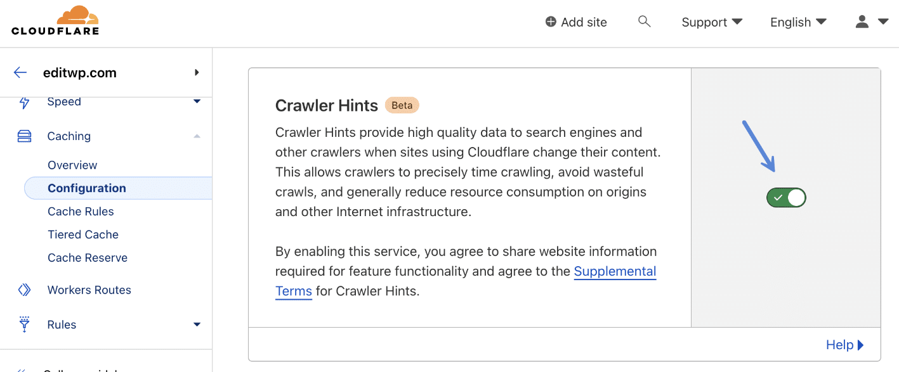Screen dimensions: 899x372
Task: Click the Help button
Action: 844,344
